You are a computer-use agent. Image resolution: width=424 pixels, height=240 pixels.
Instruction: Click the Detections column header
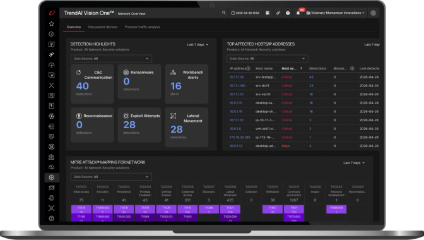coord(318,68)
